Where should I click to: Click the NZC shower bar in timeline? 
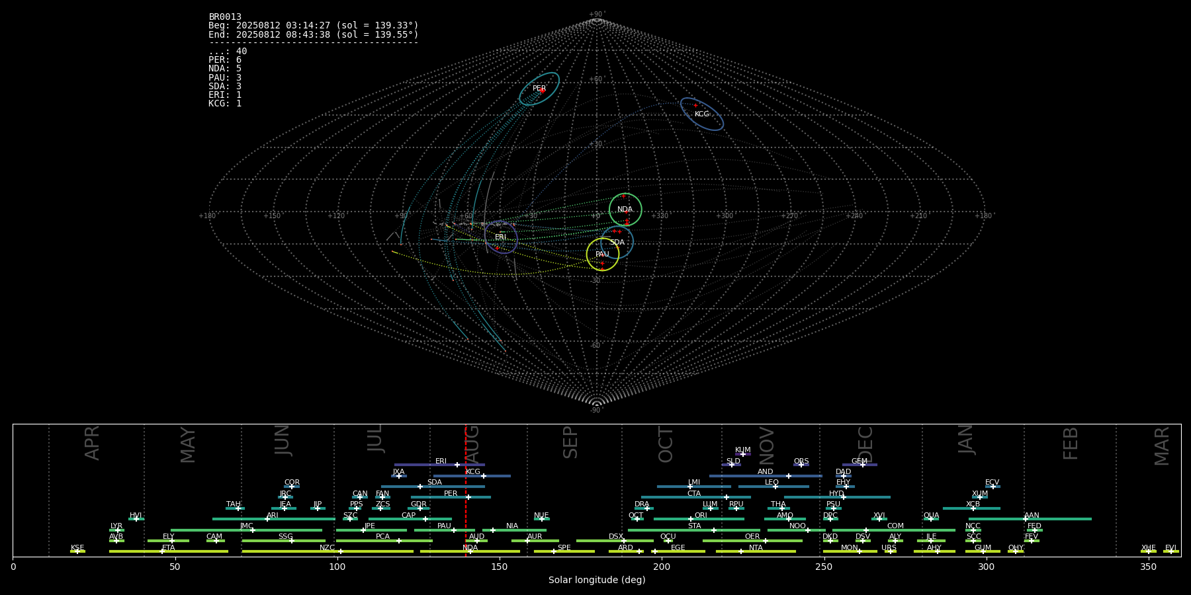pyautogui.click(x=328, y=551)
